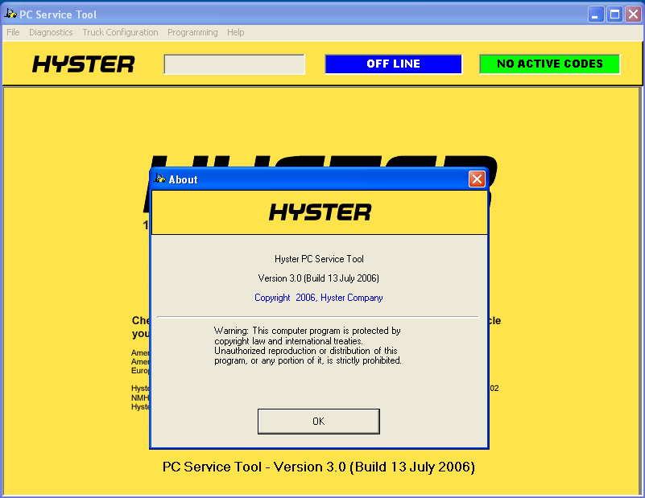Click the empty field beside the Hyster logo

tap(234, 64)
